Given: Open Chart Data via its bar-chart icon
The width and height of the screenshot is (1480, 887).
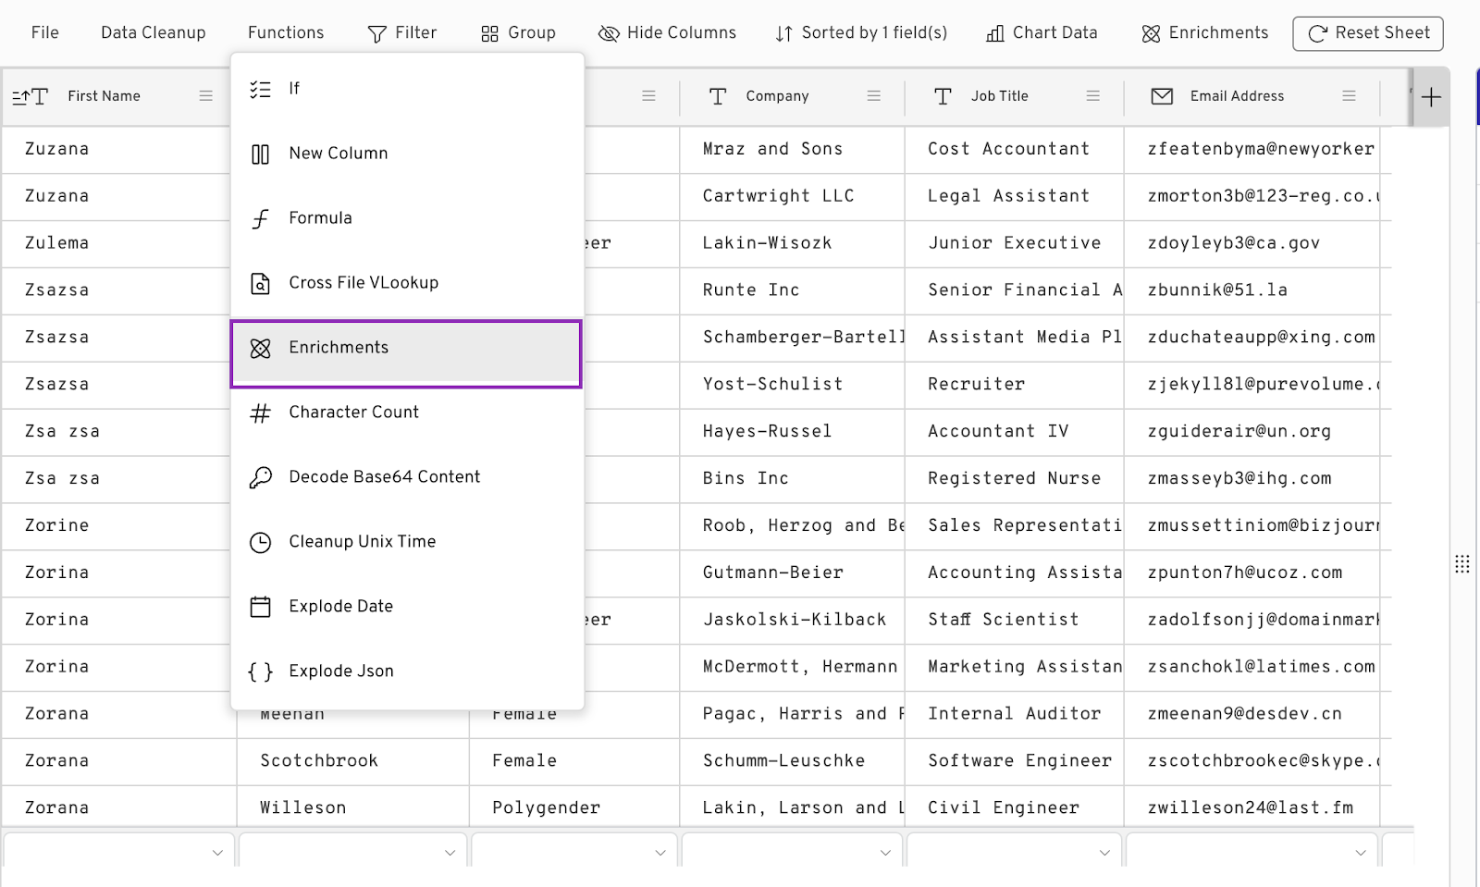Looking at the screenshot, I should pyautogui.click(x=994, y=33).
